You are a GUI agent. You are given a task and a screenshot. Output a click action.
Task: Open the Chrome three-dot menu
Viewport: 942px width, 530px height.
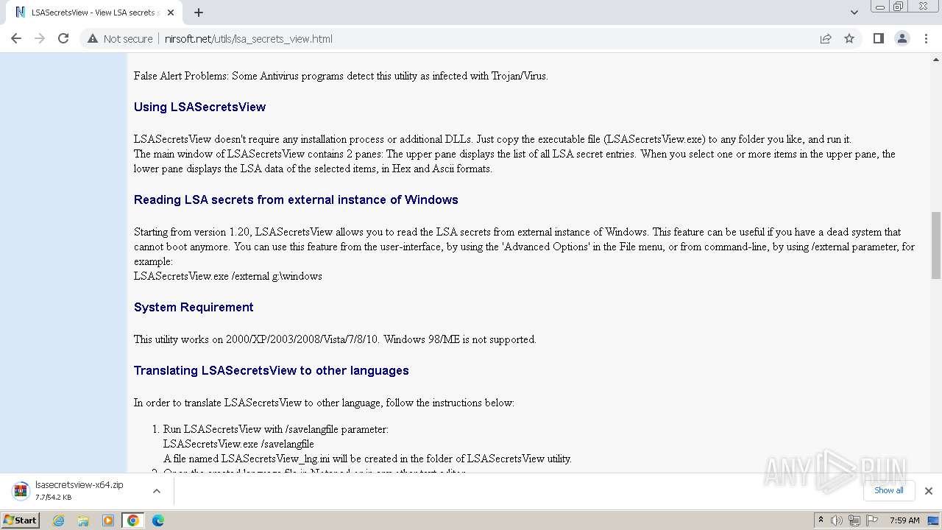pyautogui.click(x=926, y=38)
